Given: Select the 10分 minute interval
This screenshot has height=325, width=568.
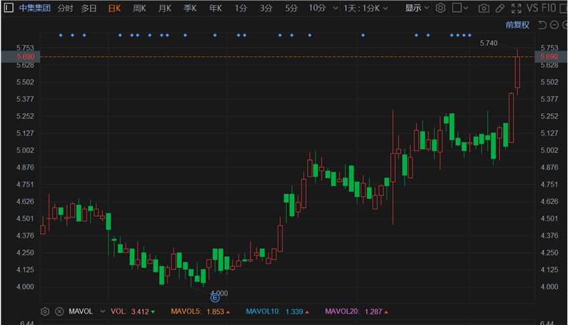Looking at the screenshot, I should click(317, 8).
